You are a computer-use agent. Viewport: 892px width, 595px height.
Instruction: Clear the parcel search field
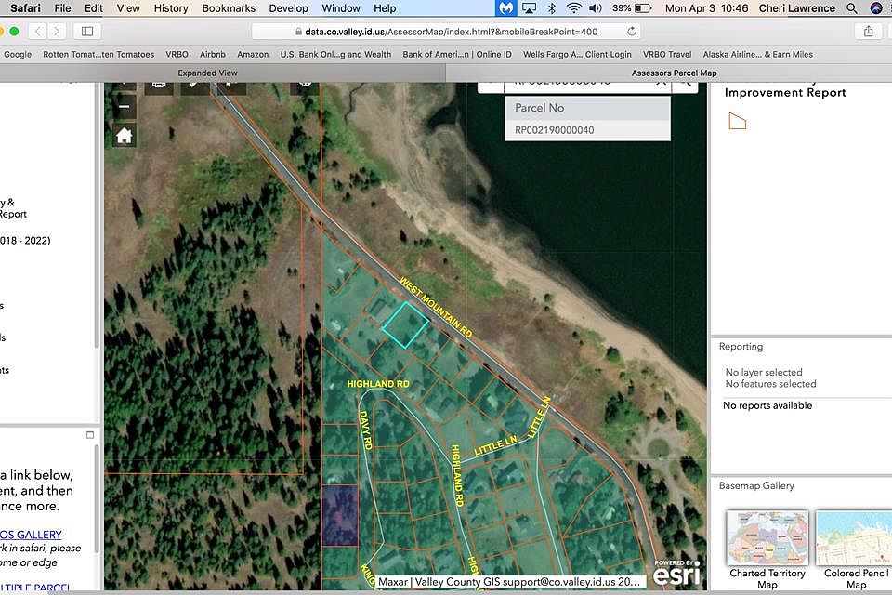(x=661, y=84)
